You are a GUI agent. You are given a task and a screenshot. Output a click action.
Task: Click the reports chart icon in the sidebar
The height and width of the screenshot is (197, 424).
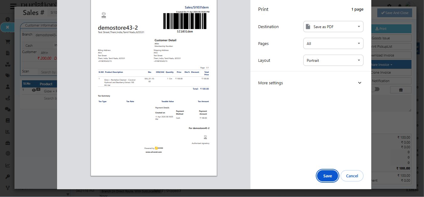click(8, 131)
